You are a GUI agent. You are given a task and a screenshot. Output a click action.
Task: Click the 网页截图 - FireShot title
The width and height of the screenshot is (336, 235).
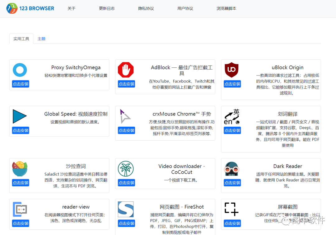pos(182,207)
